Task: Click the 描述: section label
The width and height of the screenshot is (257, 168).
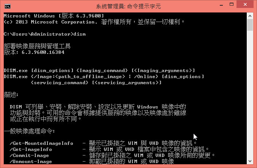Action: 11,95
